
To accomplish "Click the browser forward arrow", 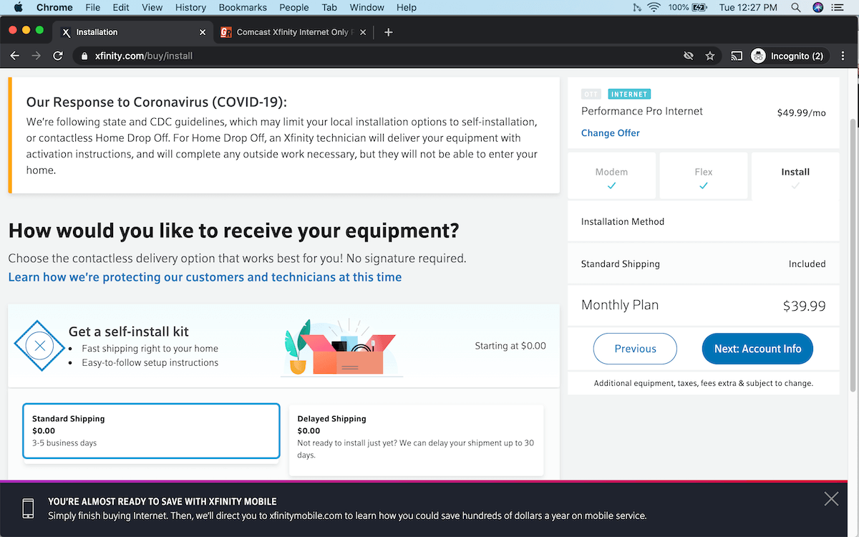I will (37, 56).
